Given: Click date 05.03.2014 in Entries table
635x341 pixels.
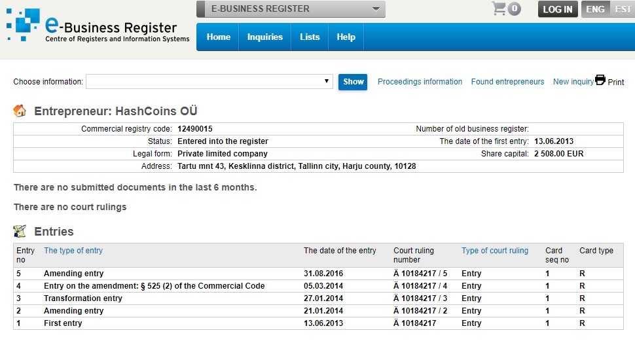Looking at the screenshot, I should (323, 286).
